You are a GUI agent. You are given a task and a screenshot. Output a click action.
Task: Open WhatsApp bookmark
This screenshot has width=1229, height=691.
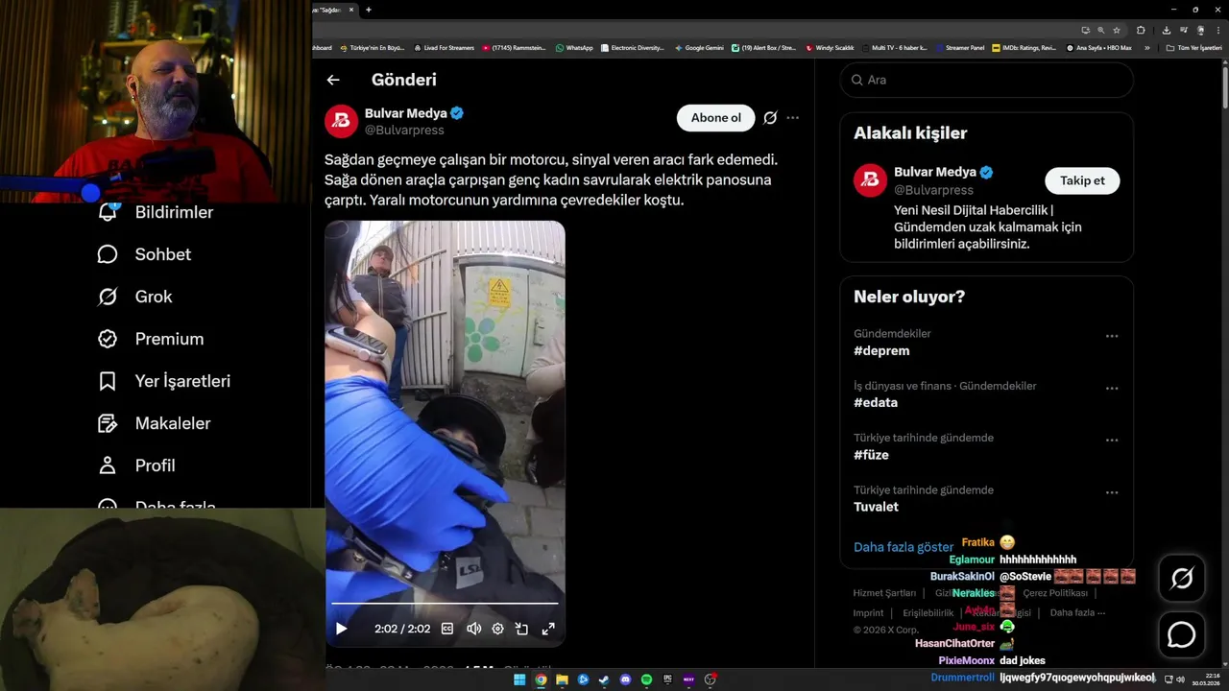point(574,47)
